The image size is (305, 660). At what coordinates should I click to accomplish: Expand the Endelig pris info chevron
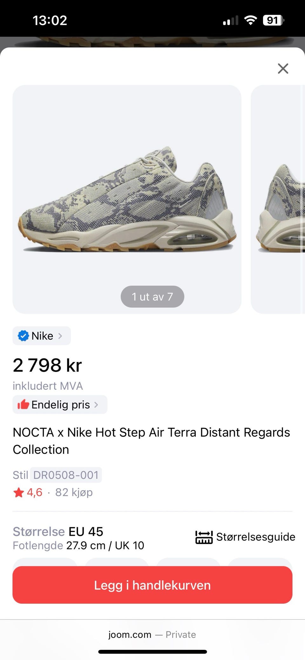coord(96,405)
